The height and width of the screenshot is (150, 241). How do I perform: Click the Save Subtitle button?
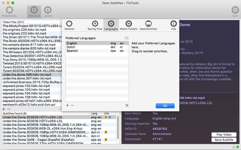click(224, 140)
